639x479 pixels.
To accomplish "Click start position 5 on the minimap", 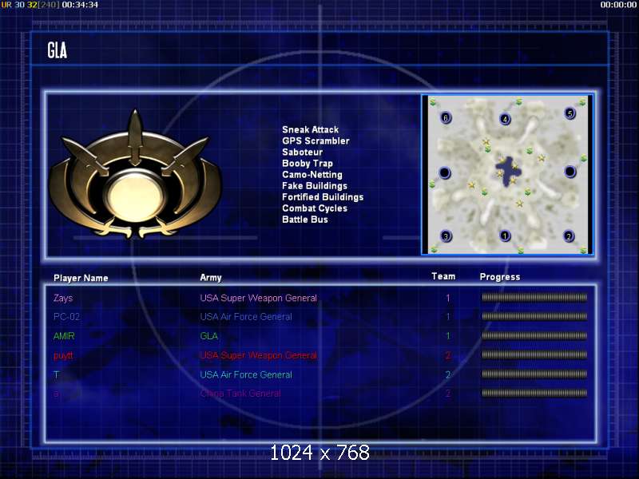I will [x=570, y=113].
